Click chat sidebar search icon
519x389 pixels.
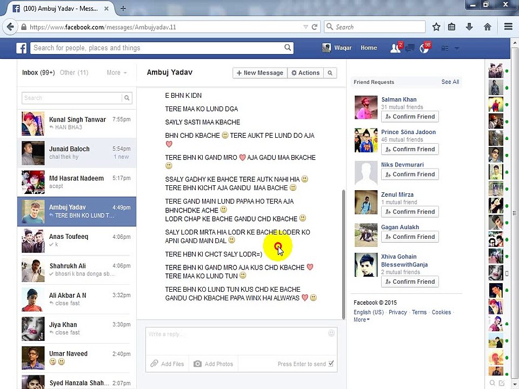coord(492,383)
